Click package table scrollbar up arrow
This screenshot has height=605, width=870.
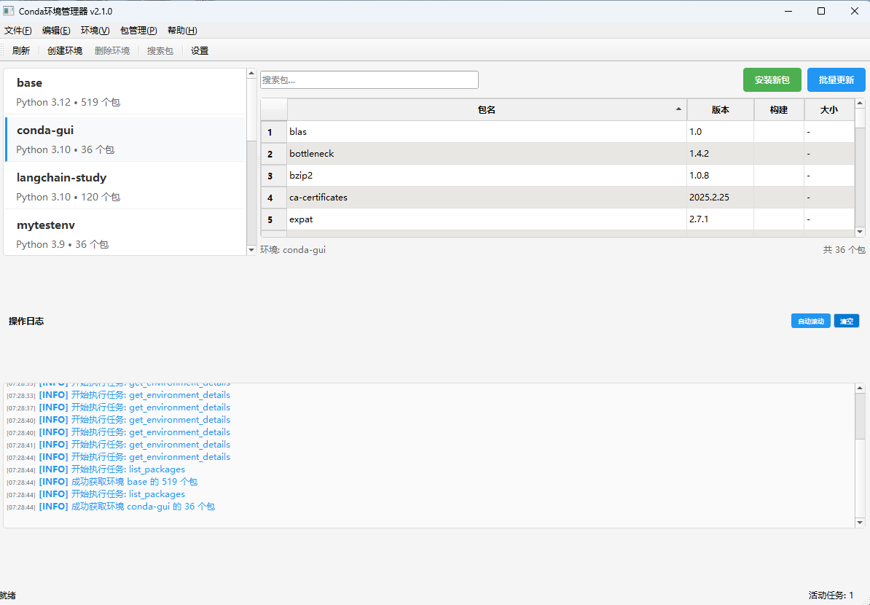[860, 104]
